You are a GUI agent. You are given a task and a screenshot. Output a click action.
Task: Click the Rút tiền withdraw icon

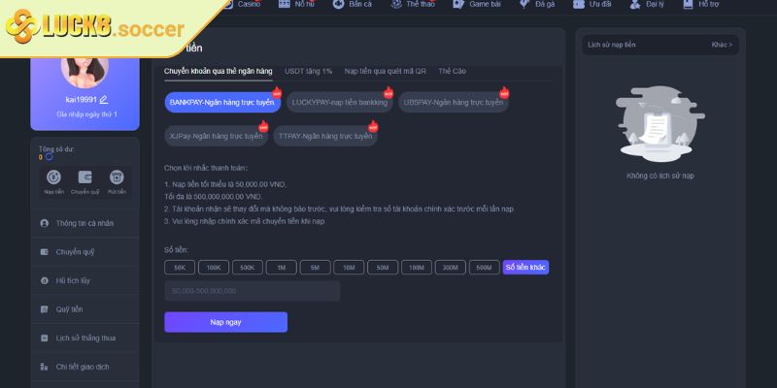[x=117, y=178]
